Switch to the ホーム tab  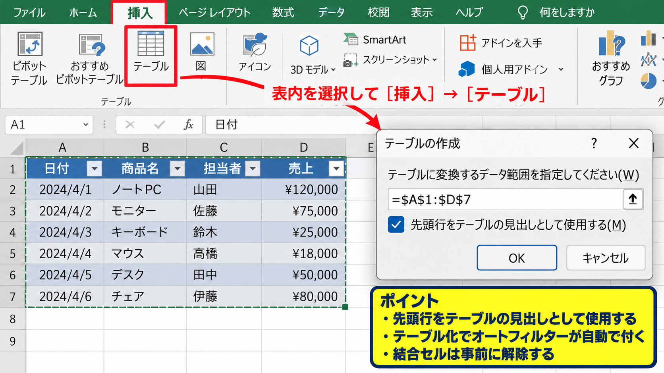click(x=83, y=12)
